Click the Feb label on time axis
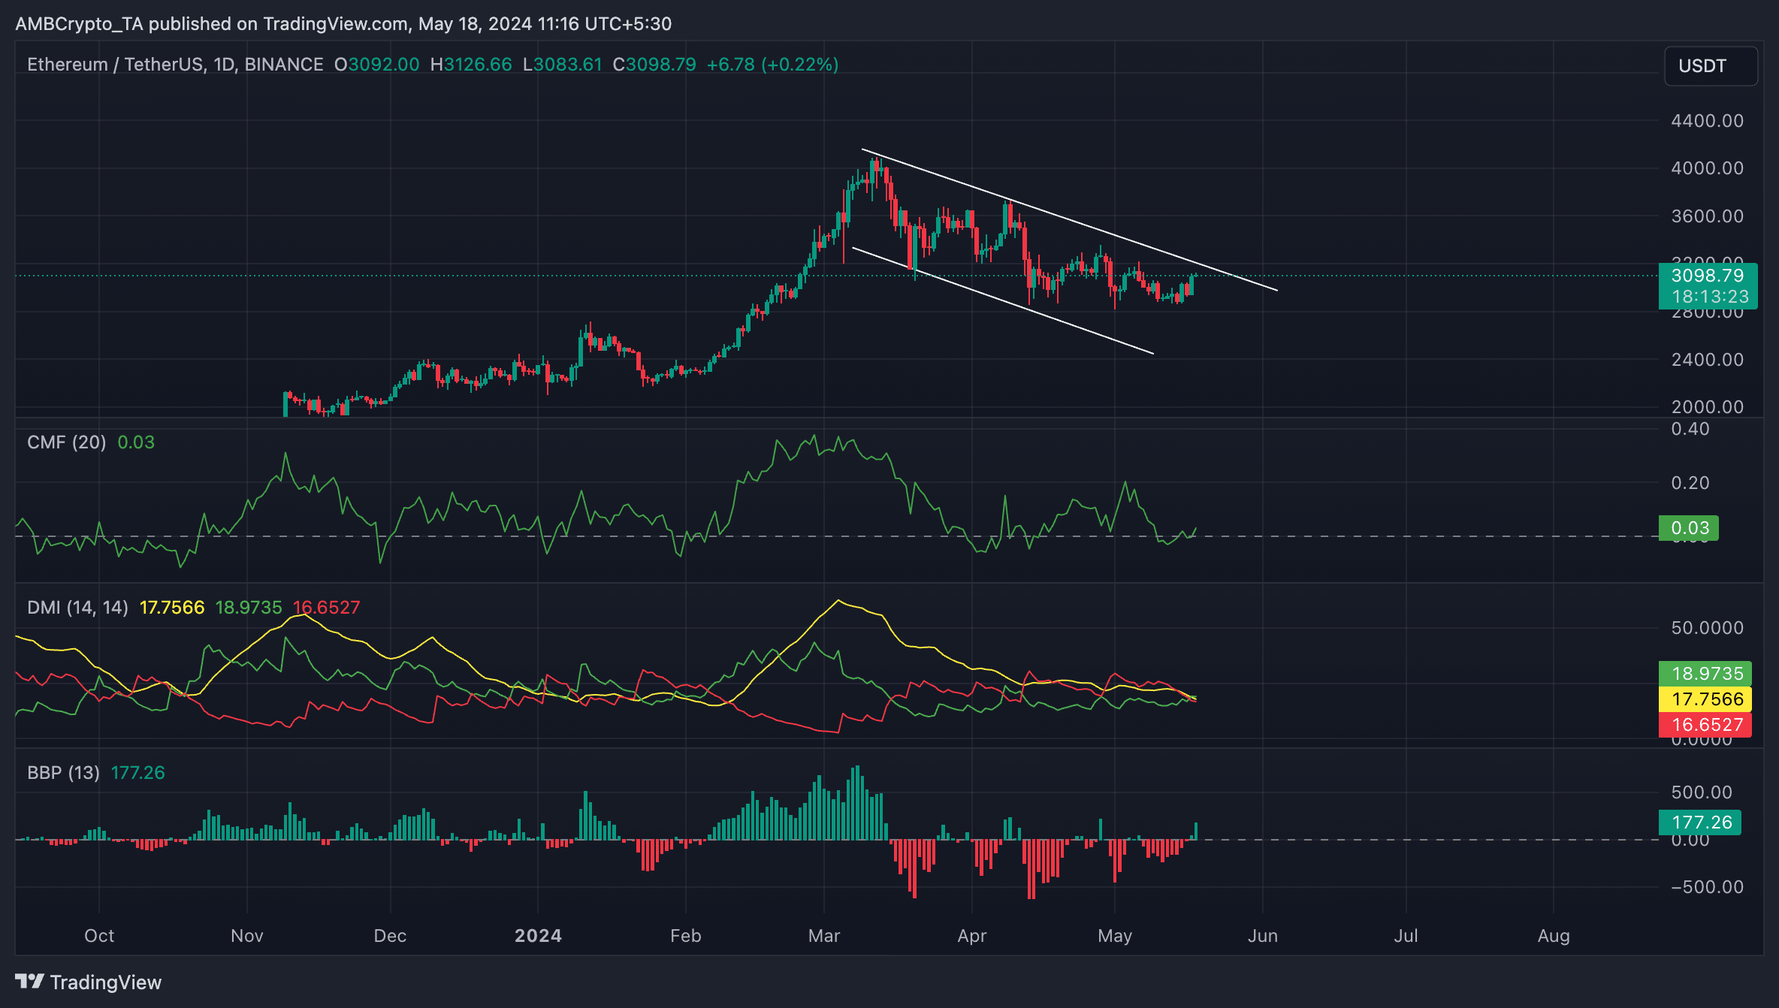 [x=686, y=936]
